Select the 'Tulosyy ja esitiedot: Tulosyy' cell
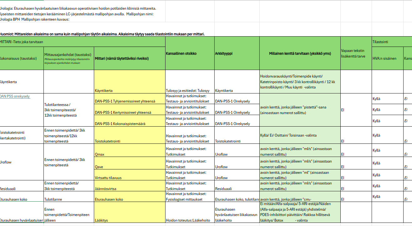 click(190, 82)
